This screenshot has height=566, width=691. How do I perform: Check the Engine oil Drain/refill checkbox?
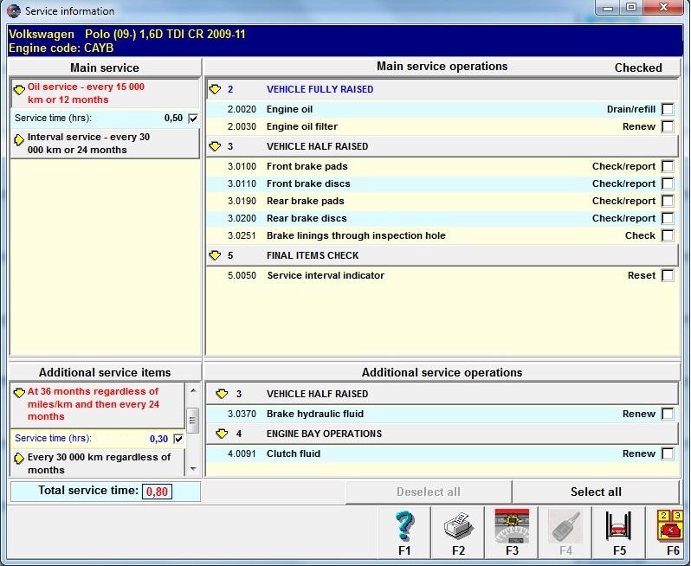(668, 109)
